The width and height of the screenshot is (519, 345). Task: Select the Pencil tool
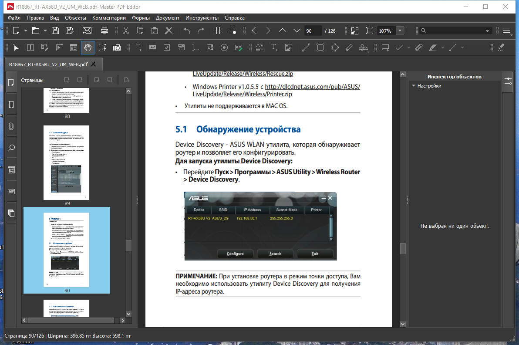tap(349, 47)
